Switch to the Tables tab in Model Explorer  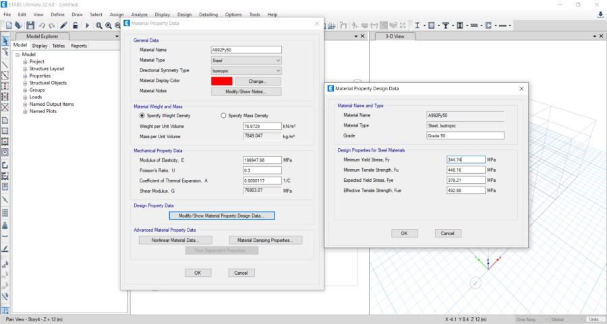(59, 46)
